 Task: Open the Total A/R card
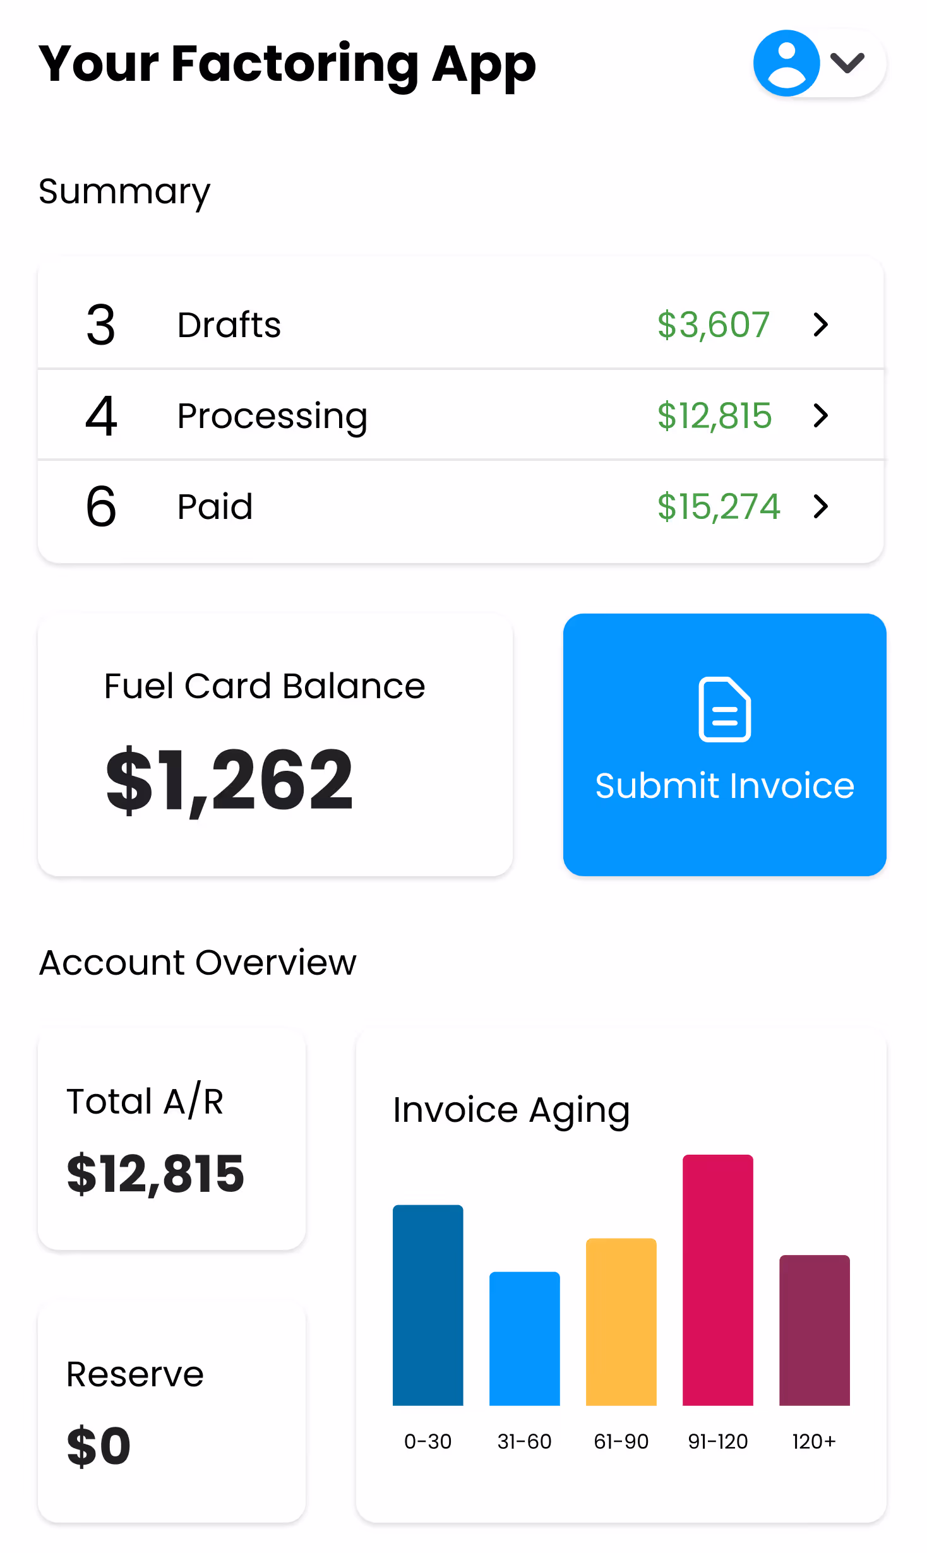point(172,1139)
